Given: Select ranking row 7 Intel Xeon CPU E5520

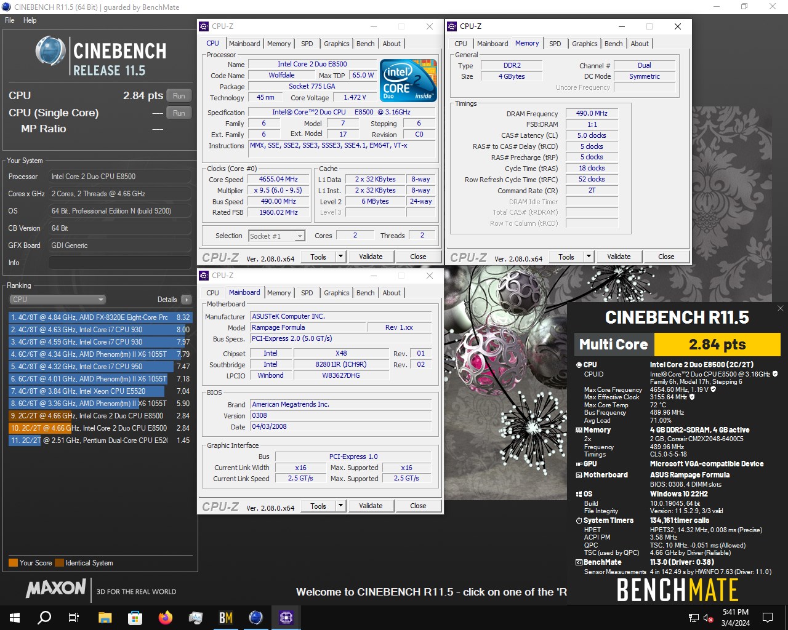Looking at the screenshot, I should point(100,391).
